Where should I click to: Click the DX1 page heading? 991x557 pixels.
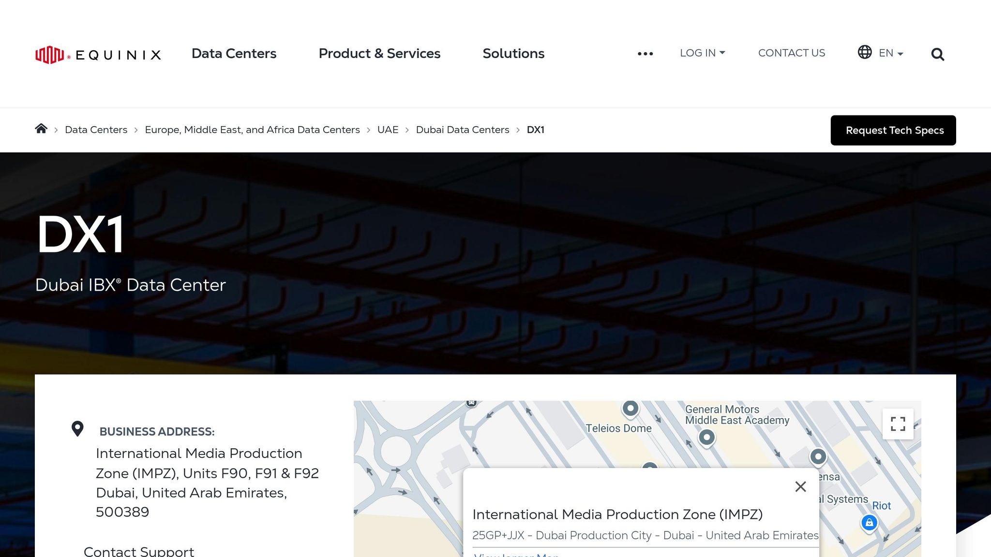click(80, 235)
